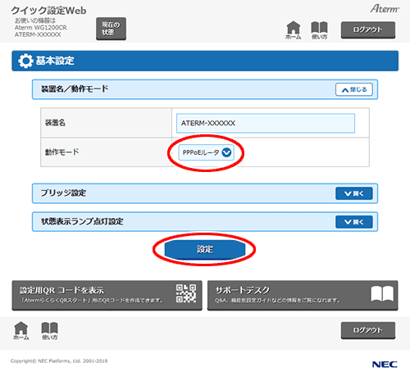This screenshot has height=376, width=410.
Task: Click the ログアウト button in the footer
Action: pos(368,330)
